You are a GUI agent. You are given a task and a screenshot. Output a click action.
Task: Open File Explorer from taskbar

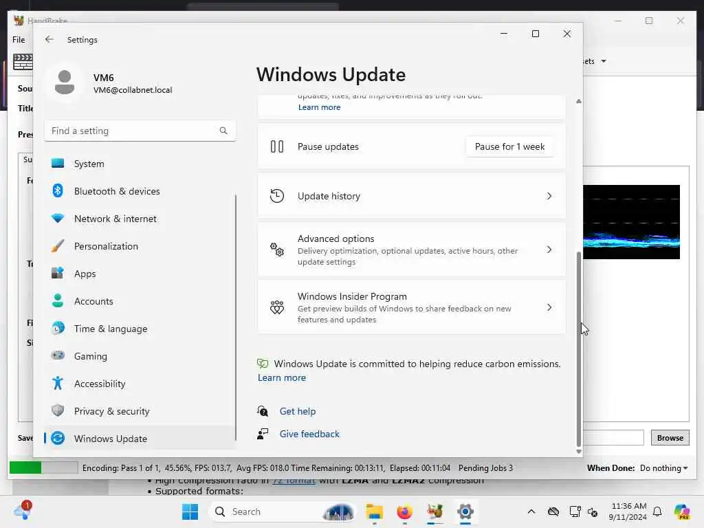(x=374, y=511)
